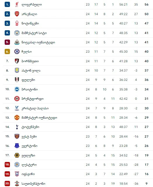Click the საუთჰემპტონი team name
The height and width of the screenshot is (187, 153).
point(33,184)
